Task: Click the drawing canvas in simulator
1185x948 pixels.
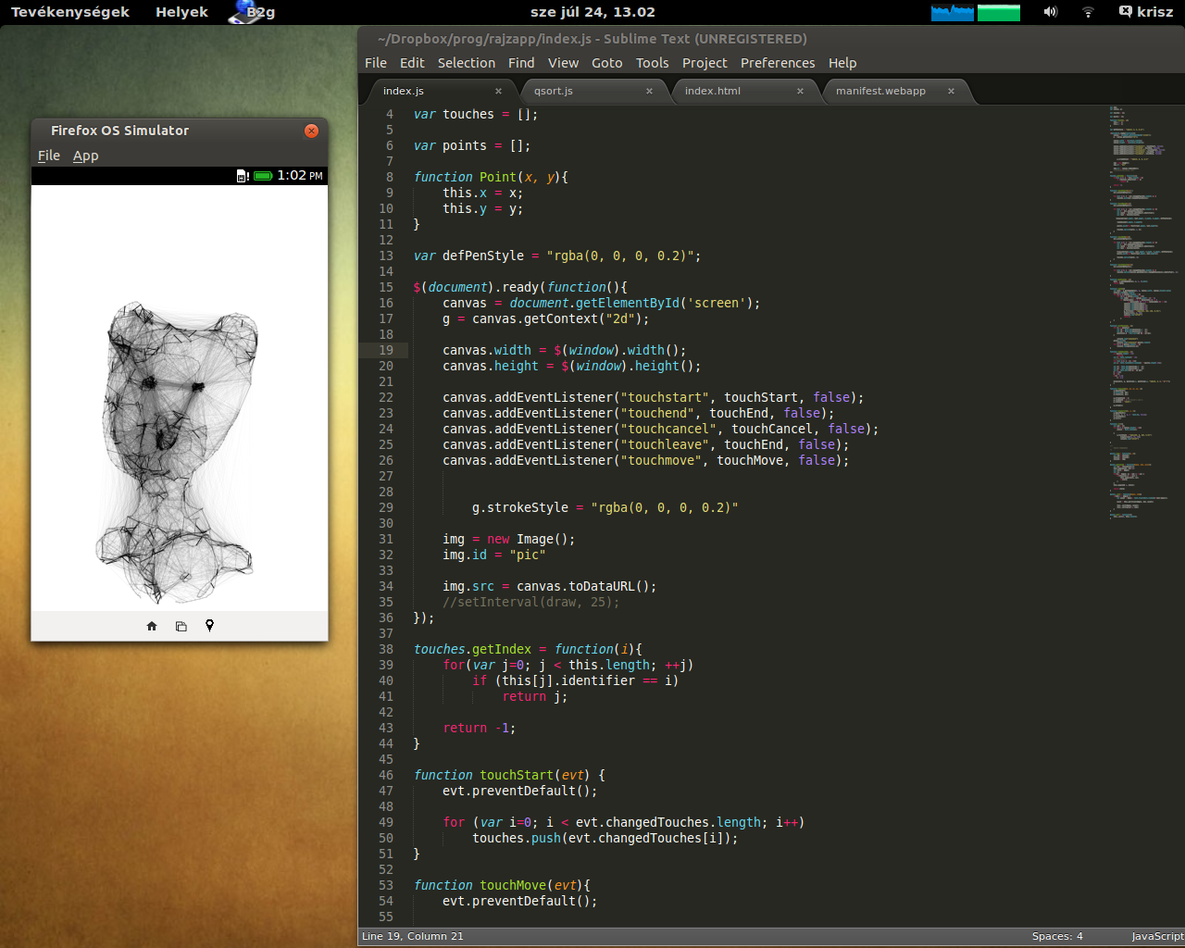Action: [x=180, y=398]
